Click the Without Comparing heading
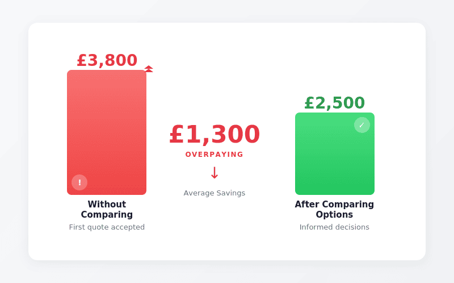The image size is (454, 283). click(x=107, y=209)
